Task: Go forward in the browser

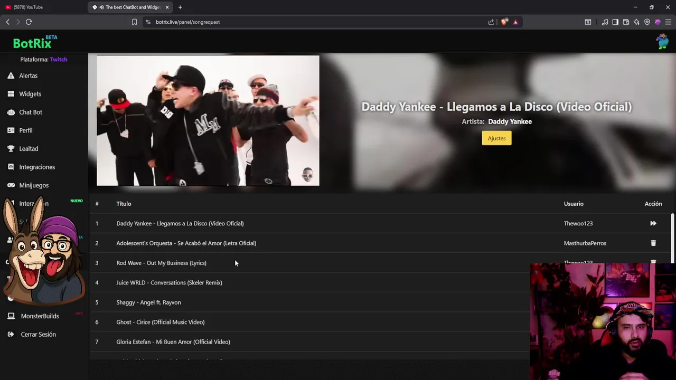Action: [x=18, y=22]
